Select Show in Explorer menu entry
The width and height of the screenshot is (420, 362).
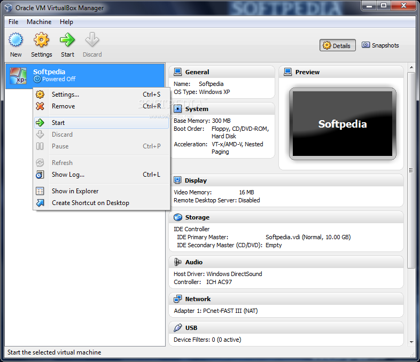pyautogui.click(x=75, y=191)
